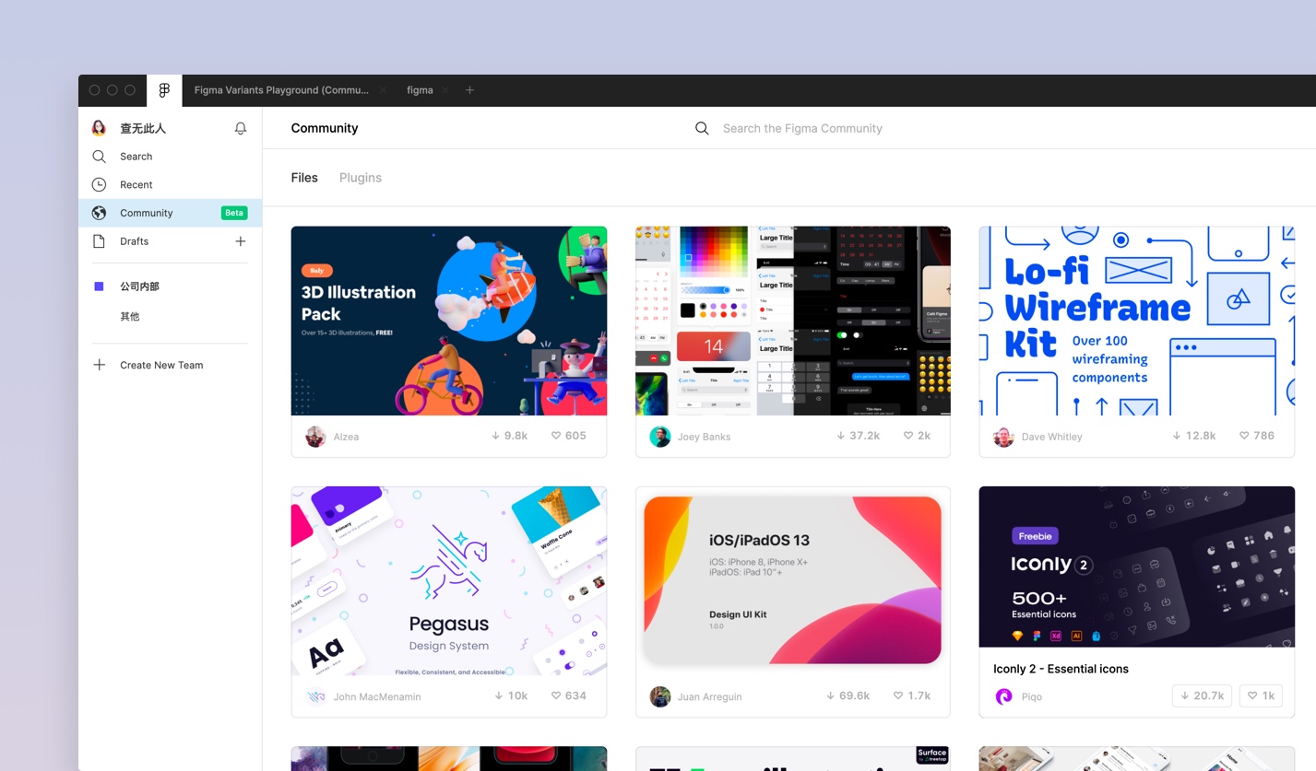Click the purple square team icon for 公司内部

point(100,286)
